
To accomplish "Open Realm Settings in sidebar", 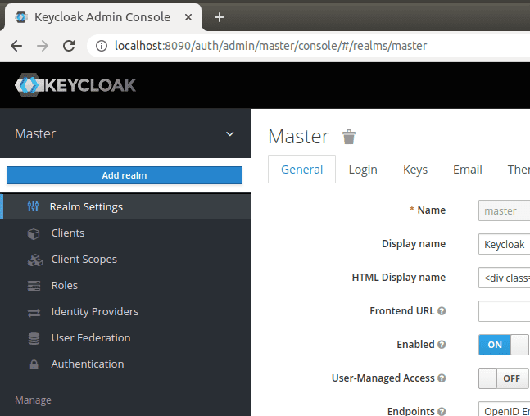I will click(x=125, y=206).
